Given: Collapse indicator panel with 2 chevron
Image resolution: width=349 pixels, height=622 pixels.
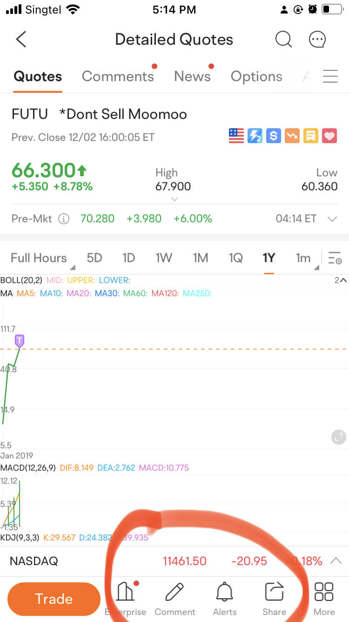Looking at the screenshot, I should coord(341,280).
